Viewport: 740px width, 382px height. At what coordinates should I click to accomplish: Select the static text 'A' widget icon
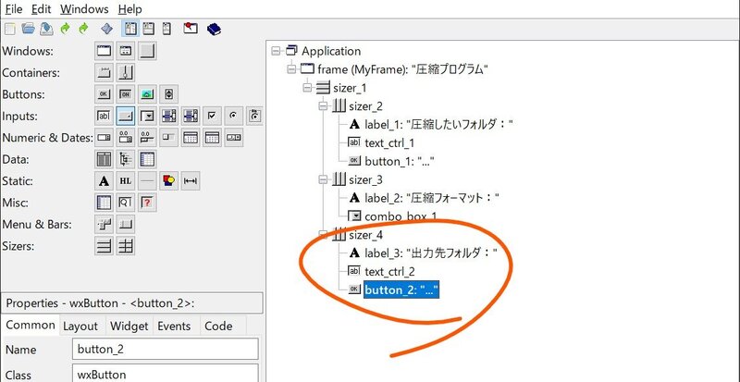coord(104,180)
